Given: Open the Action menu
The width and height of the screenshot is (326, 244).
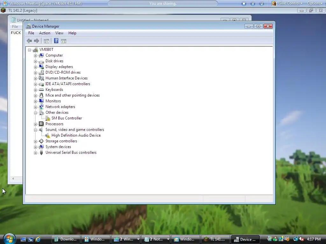Looking at the screenshot, I should 45,33.
